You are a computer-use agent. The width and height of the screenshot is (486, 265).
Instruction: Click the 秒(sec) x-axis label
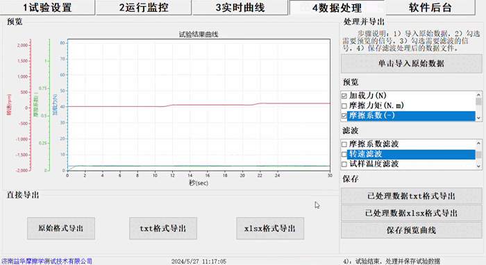pyautogui.click(x=199, y=183)
